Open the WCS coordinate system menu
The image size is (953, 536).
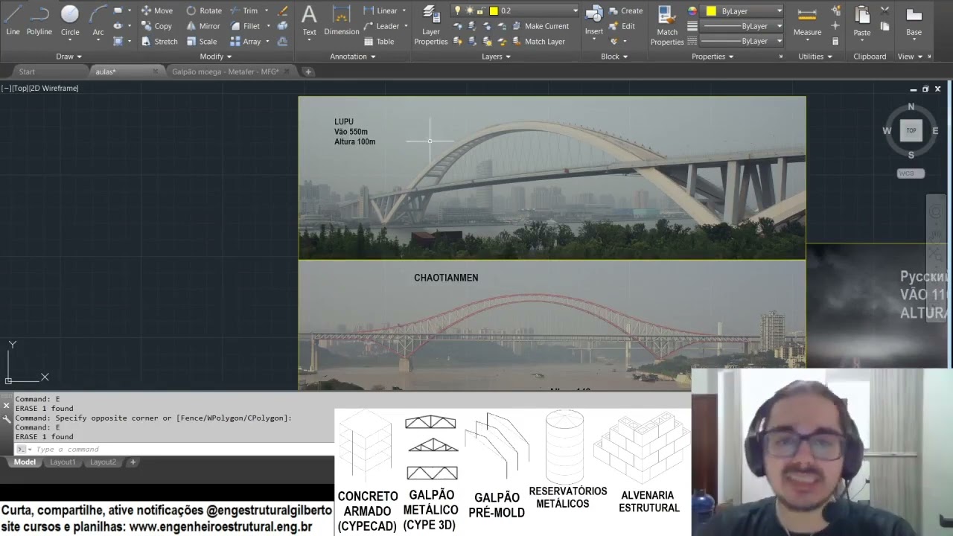(x=911, y=173)
